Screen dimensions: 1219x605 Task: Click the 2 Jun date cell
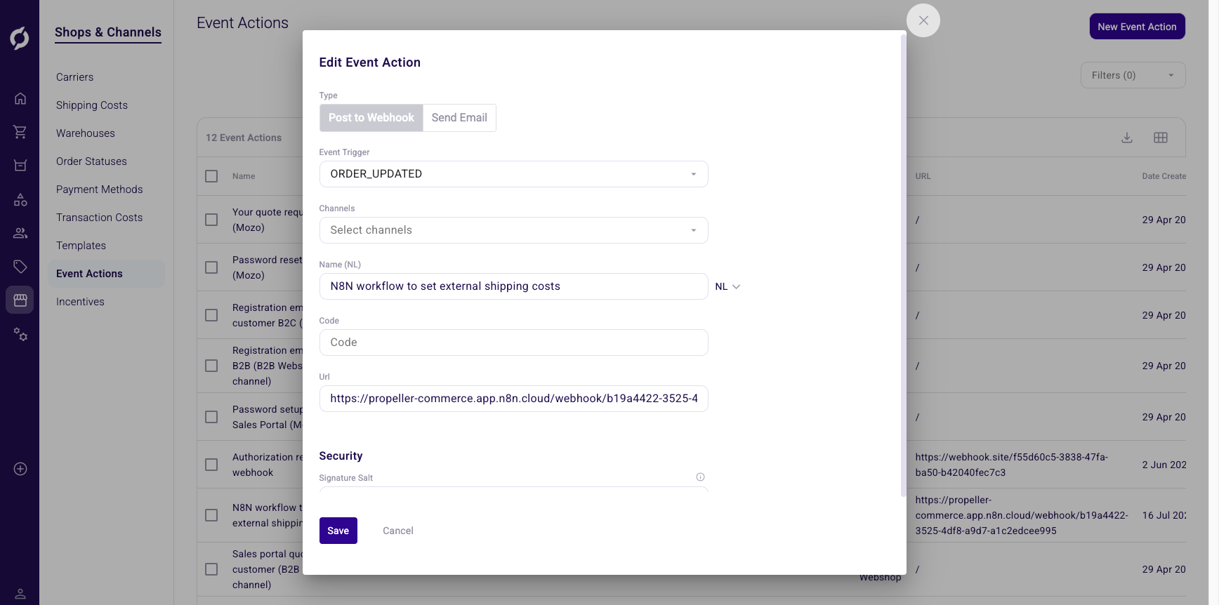coord(1164,465)
